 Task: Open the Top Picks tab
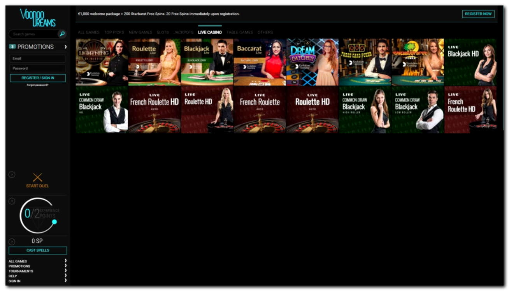coord(114,32)
